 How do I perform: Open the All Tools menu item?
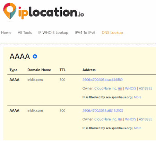(25, 32)
